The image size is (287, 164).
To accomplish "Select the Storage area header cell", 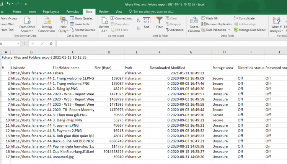I will pyautogui.click(x=224, y=68).
